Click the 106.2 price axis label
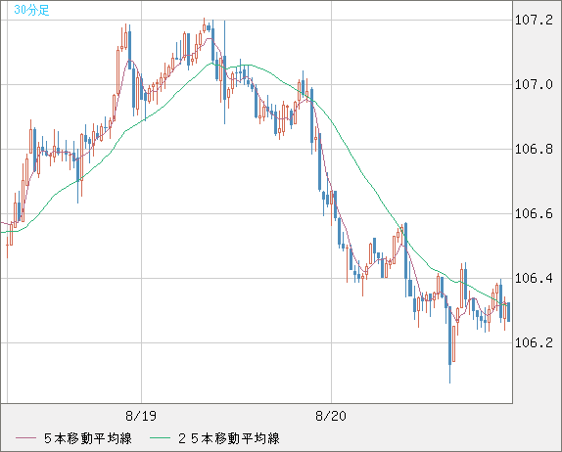 pyautogui.click(x=534, y=343)
